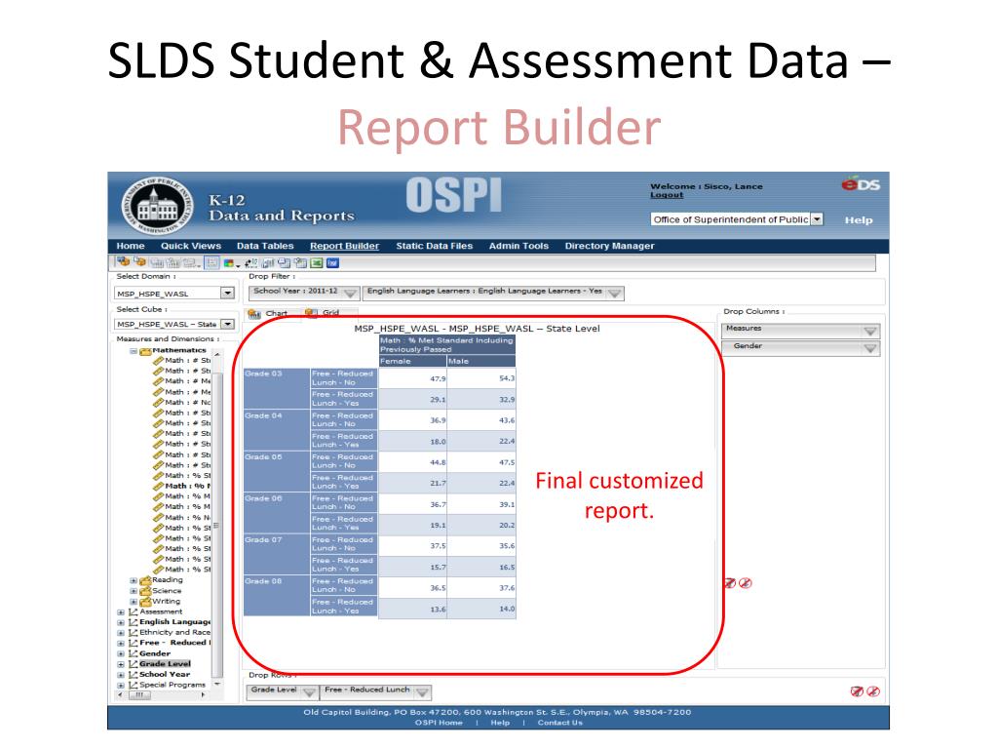The image size is (998, 749).
Task: Click the eDS logo icon
Action: click(x=861, y=184)
